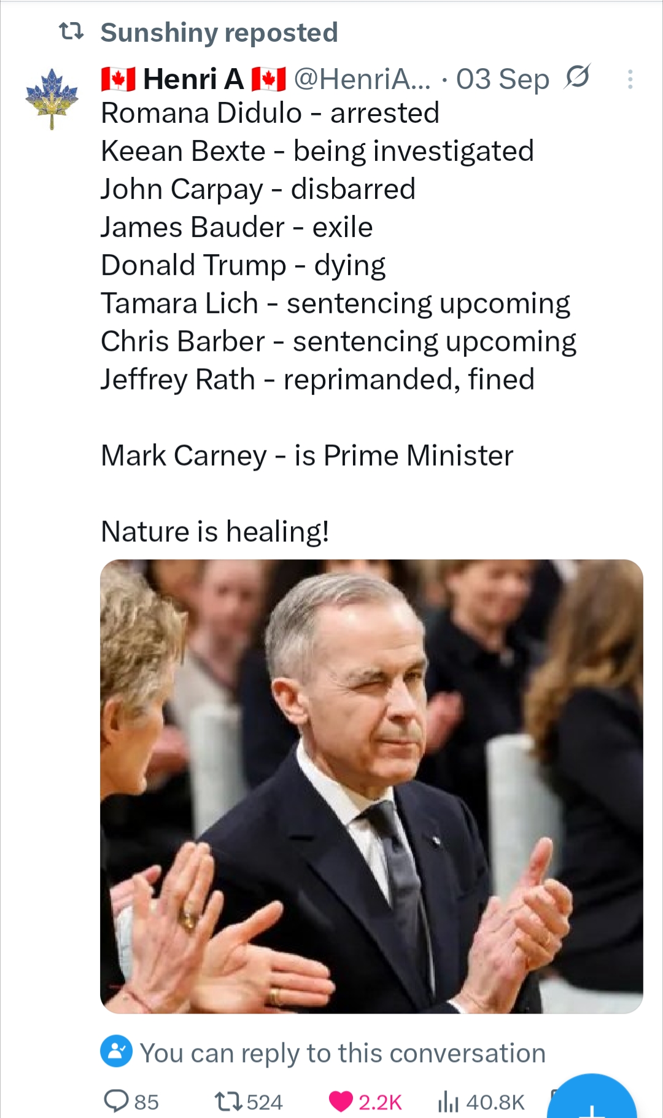Viewport: 663px width, 1118px height.
Task: Click the reply speech bubble icon
Action: 116,1101
